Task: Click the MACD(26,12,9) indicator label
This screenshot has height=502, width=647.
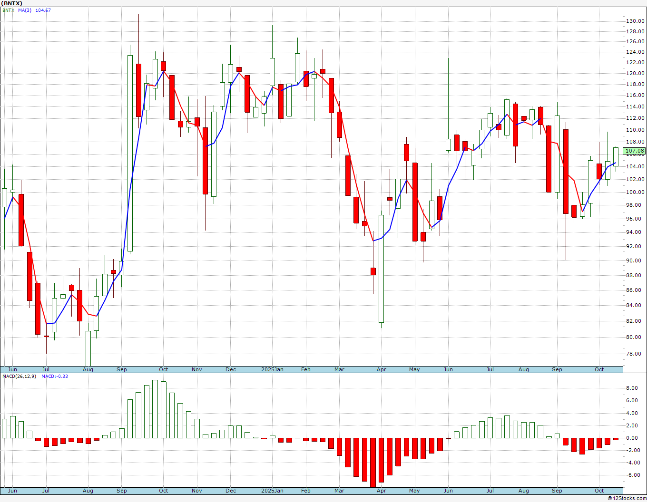Action: coord(19,376)
